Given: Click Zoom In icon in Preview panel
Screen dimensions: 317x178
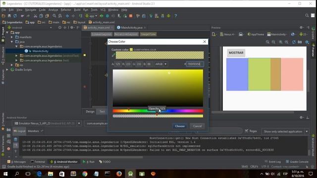Looking at the screenshot, I should pyautogui.click(x=281, y=42).
